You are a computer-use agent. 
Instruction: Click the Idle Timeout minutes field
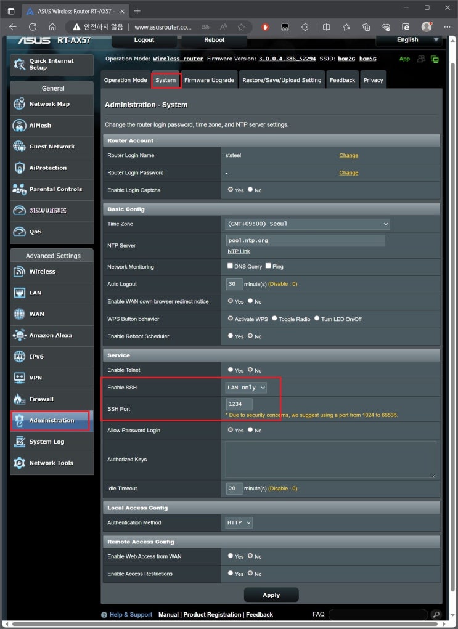click(234, 489)
